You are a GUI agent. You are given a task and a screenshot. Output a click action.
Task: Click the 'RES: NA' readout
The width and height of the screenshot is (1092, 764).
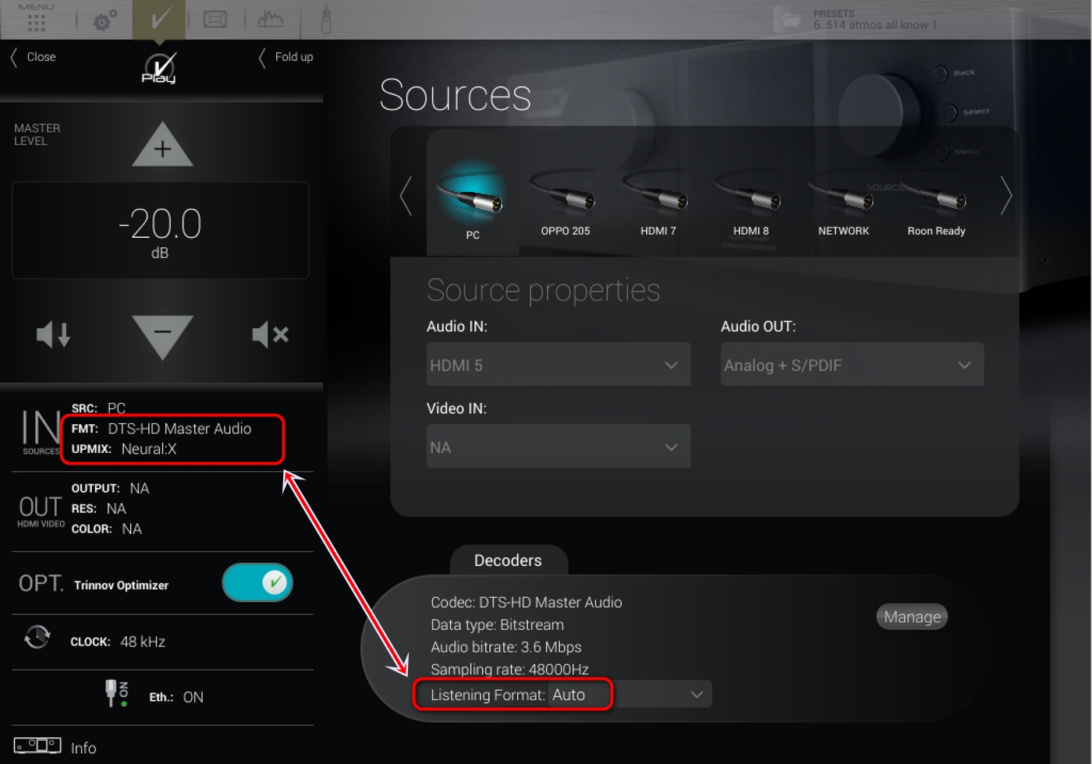click(x=98, y=509)
